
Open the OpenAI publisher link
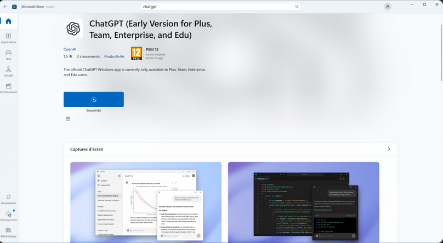click(70, 49)
